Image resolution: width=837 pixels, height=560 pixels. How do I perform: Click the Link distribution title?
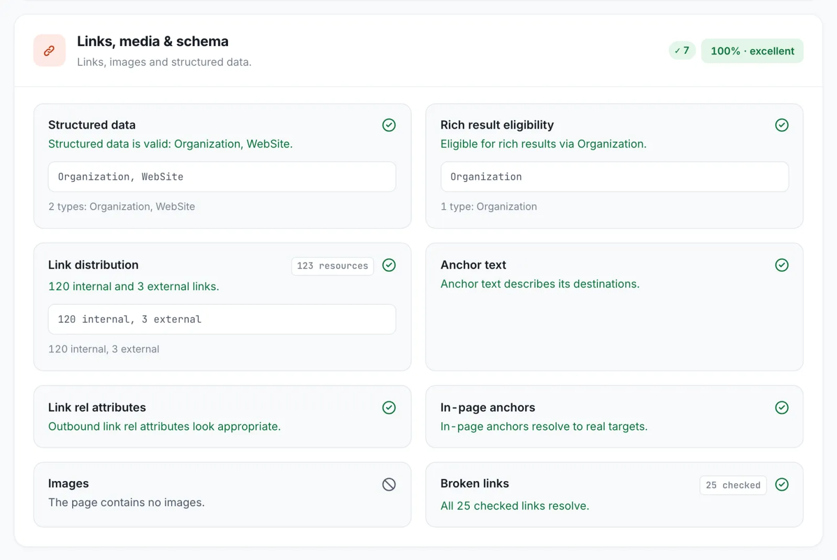93,265
